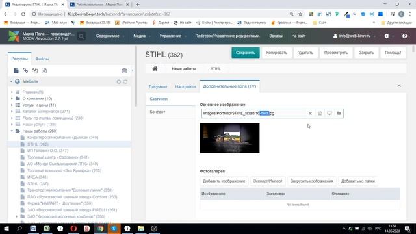Select STIHL (362) in the resource tree

coord(38,144)
